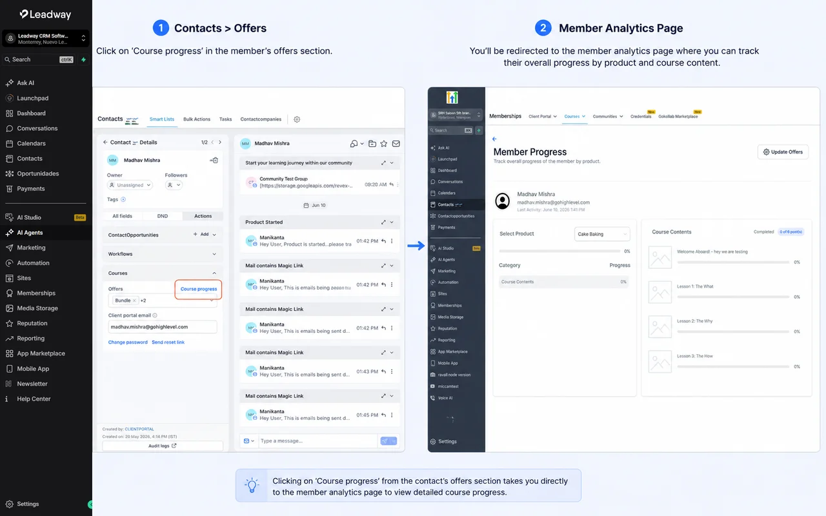
Task: Click the back arrow next to Contact Details
Action: click(105, 142)
